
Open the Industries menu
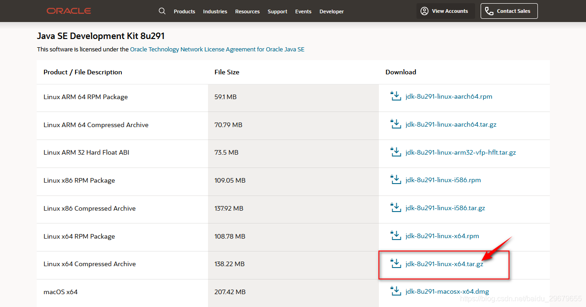215,11
